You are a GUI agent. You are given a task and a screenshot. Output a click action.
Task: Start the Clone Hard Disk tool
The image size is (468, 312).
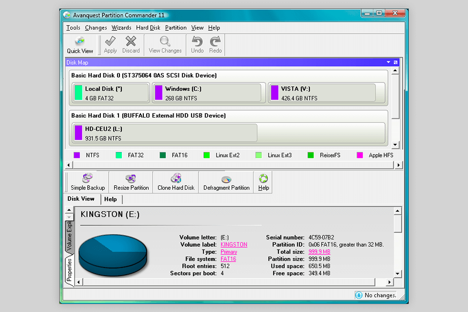[x=176, y=182]
